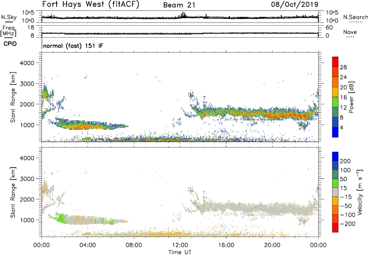
Task: Click the '20:00' time axis tick label
Action: pos(272,245)
